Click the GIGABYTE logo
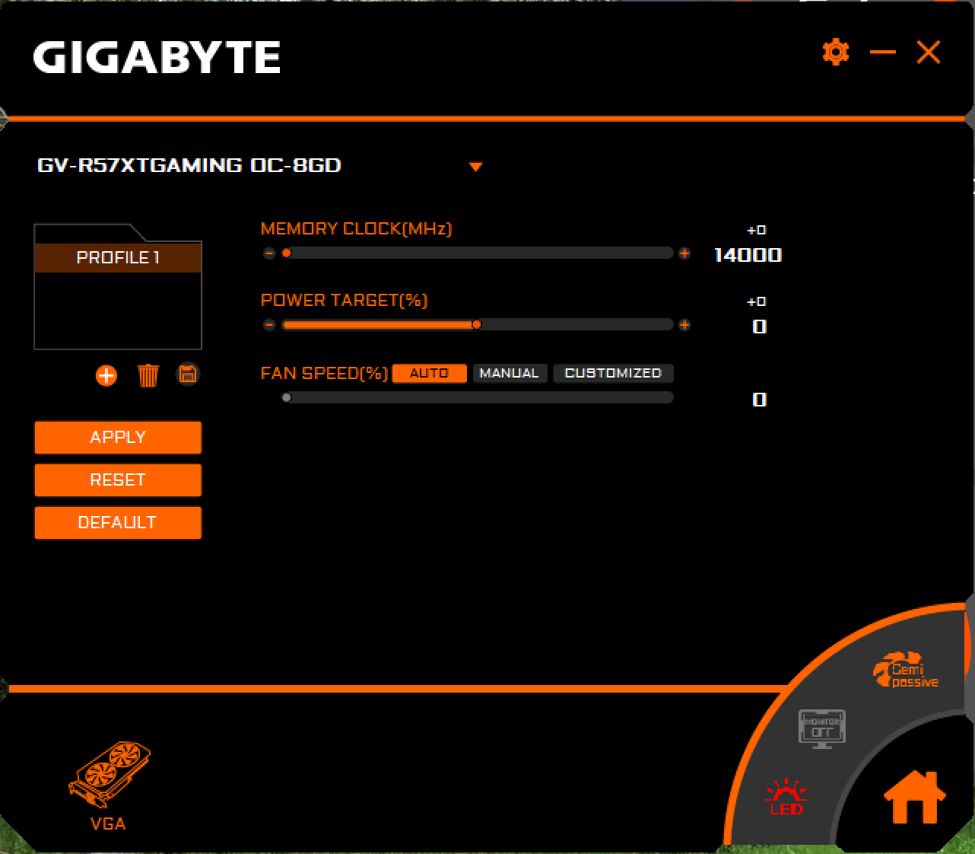This screenshot has height=854, width=975. [157, 57]
